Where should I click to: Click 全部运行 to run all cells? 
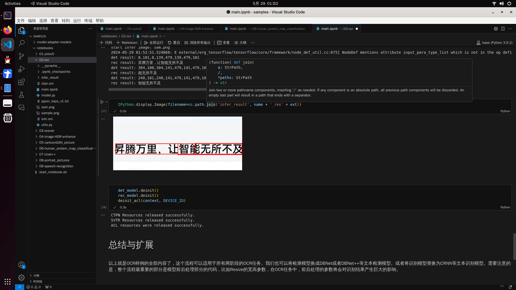(154, 43)
